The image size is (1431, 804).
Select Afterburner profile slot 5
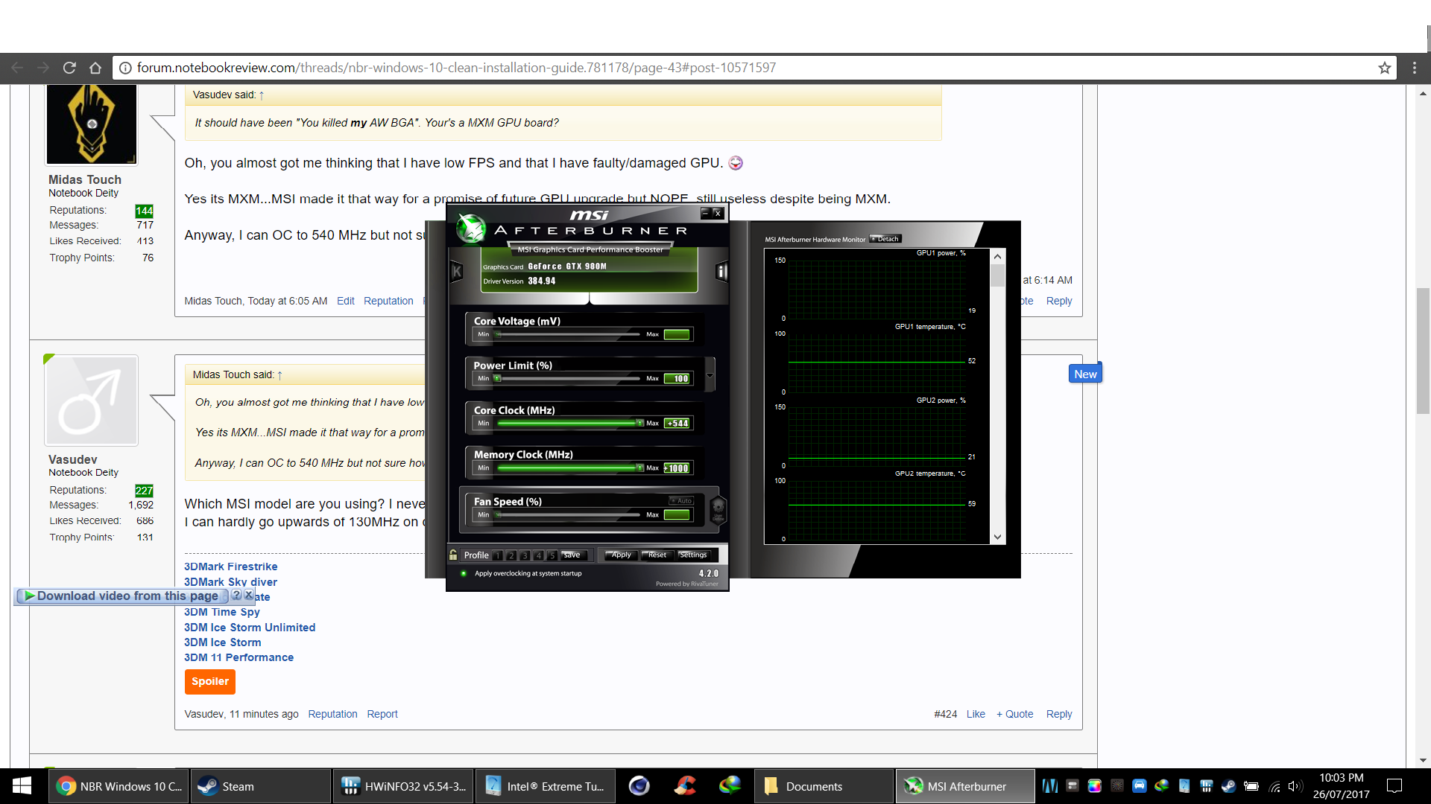tap(552, 555)
